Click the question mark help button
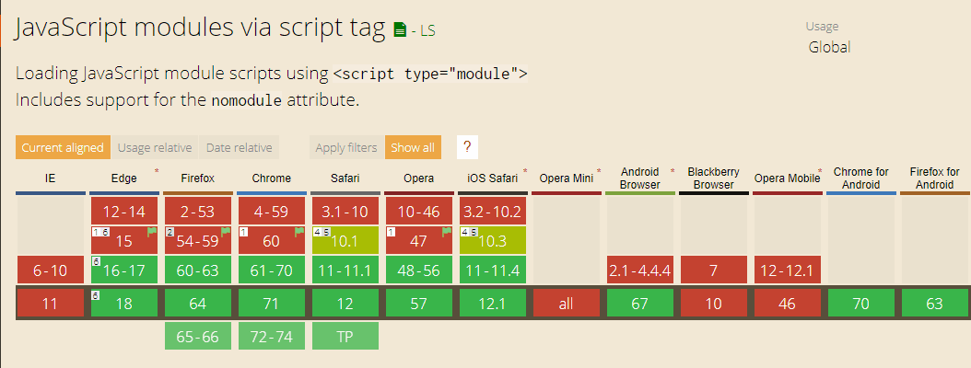This screenshot has height=368, width=971. tap(467, 147)
